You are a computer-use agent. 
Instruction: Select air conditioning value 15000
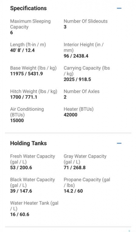(x=17, y=121)
